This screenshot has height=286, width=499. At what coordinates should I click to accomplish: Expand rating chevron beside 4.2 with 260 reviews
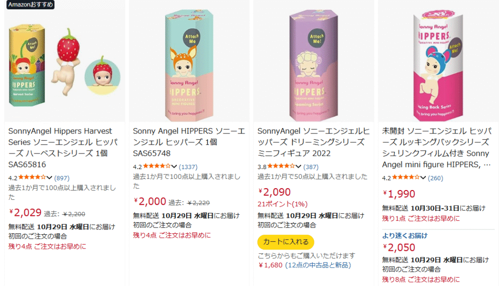click(x=423, y=177)
